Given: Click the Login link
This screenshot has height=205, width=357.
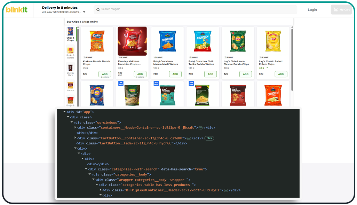Looking at the screenshot, I should [312, 9].
